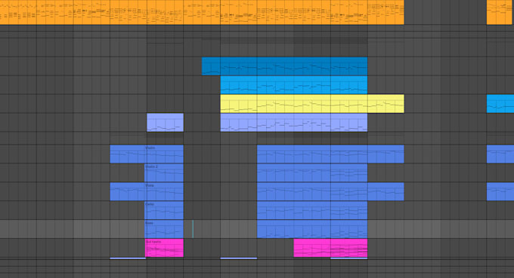The height and width of the screenshot is (278, 514).
Task: Select the second, longer Bass track clip
Action: point(312,229)
